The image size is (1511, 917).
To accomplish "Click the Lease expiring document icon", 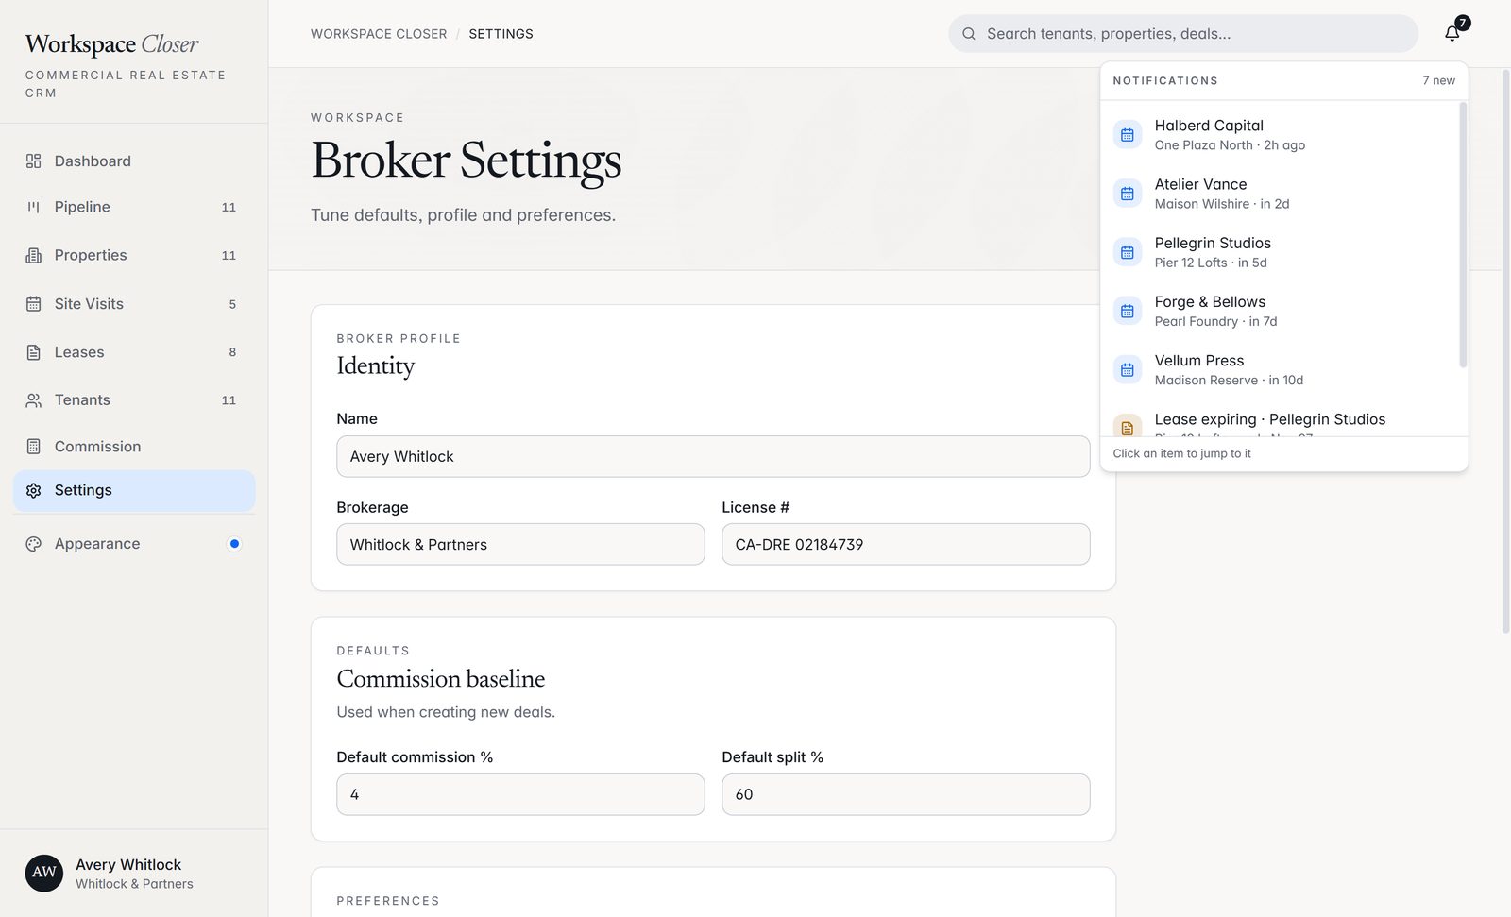I will [1128, 426].
